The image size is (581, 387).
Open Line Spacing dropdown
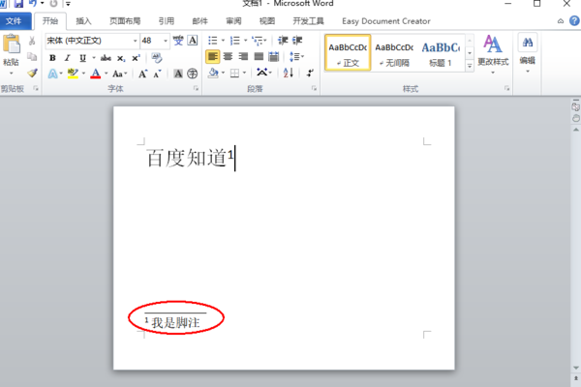point(296,57)
